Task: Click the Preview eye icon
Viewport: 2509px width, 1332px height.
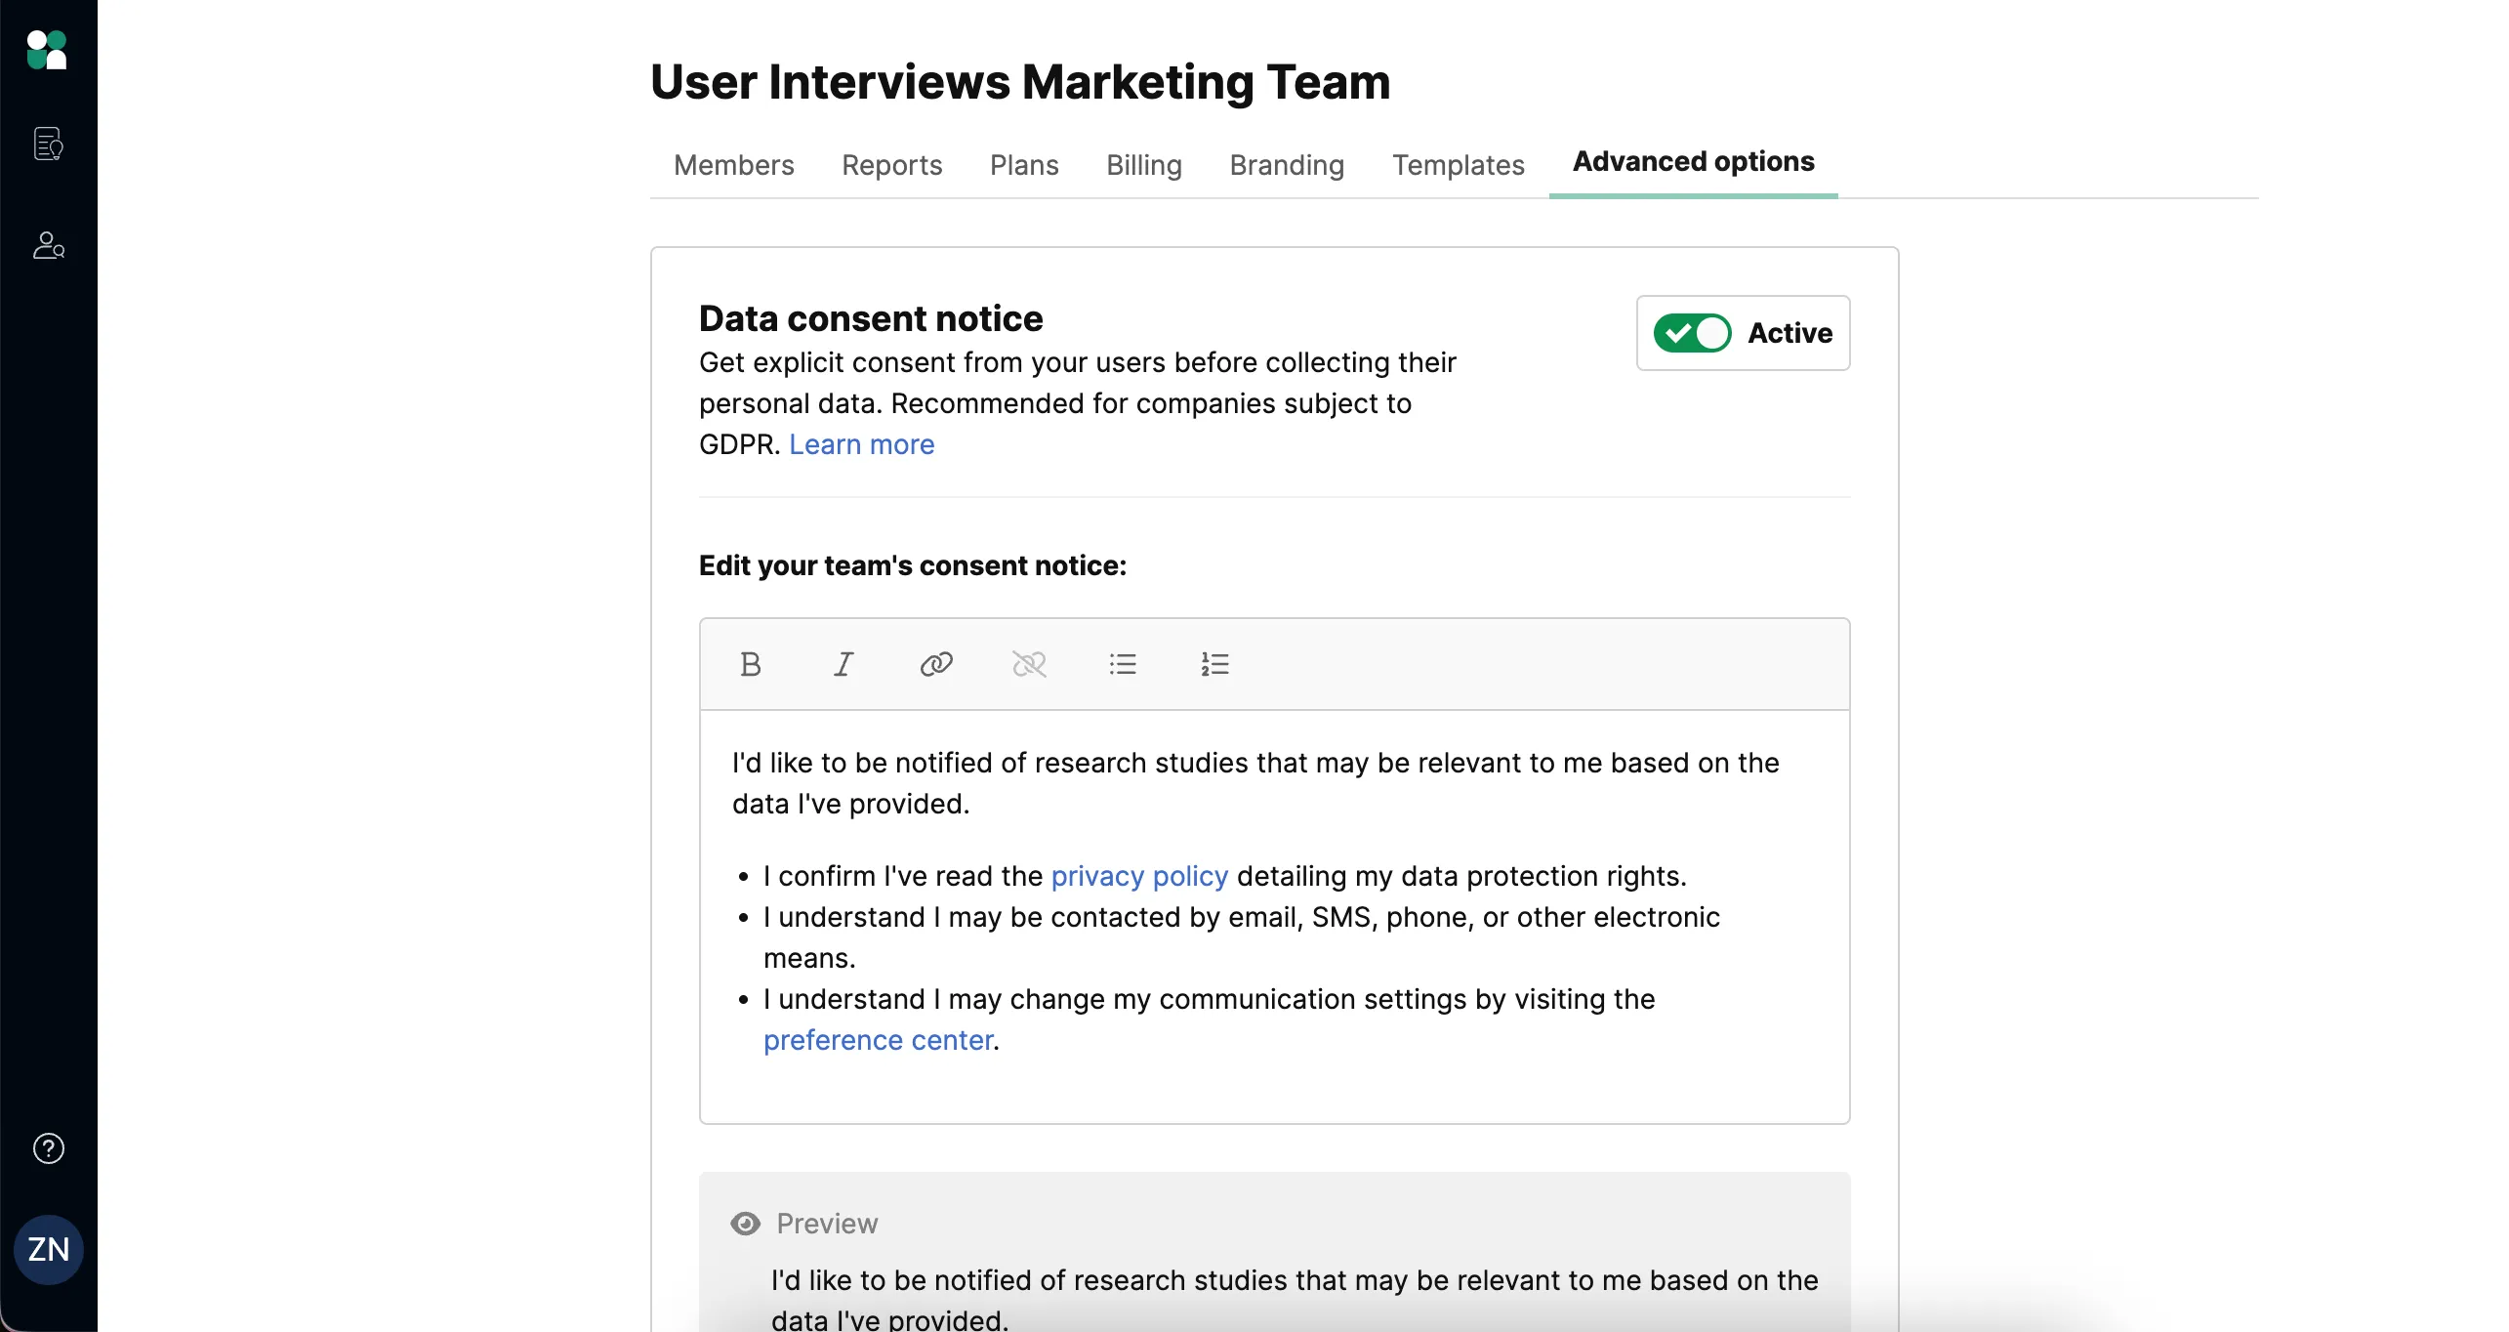Action: click(746, 1224)
